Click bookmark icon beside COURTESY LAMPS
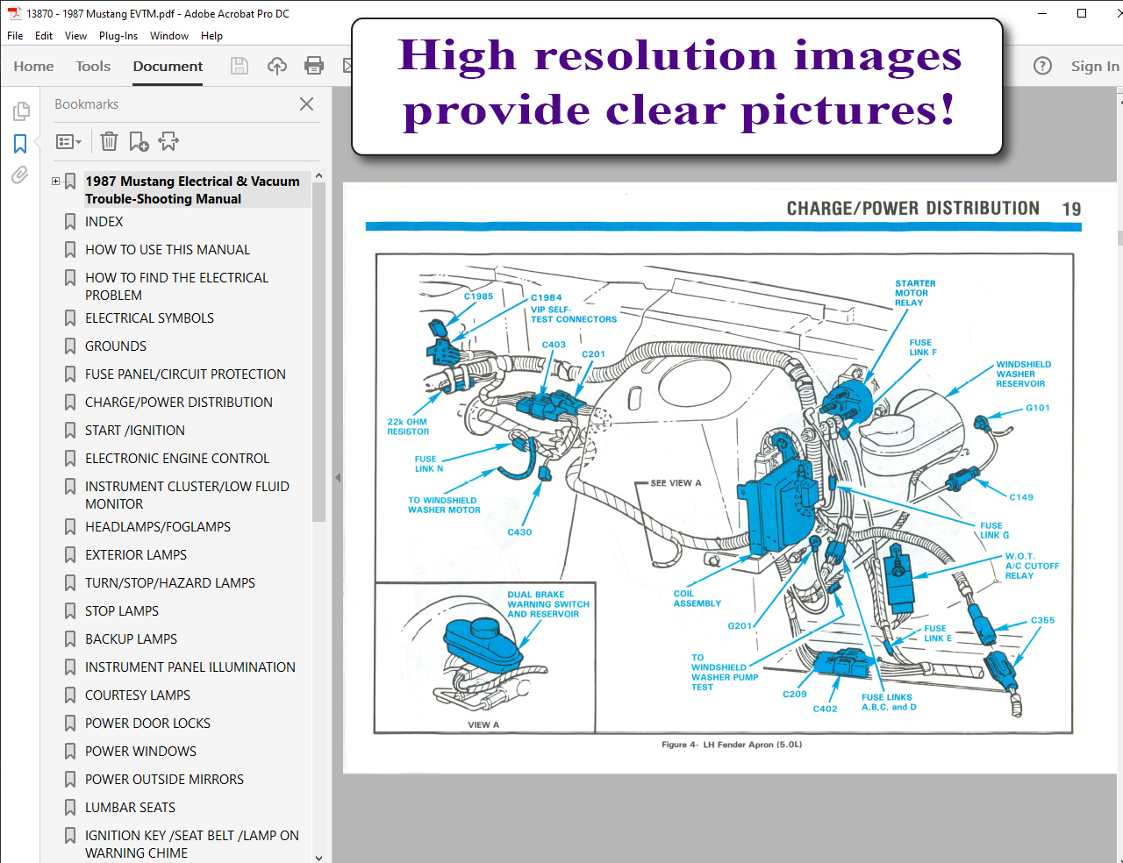Image resolution: width=1123 pixels, height=863 pixels. [70, 695]
